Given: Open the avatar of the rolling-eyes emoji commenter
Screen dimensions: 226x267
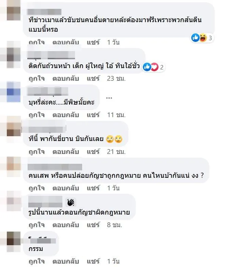Looking at the screenshot, I should click(14, 130).
